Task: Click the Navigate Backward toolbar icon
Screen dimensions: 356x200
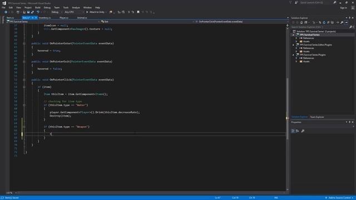Action: [6, 12]
